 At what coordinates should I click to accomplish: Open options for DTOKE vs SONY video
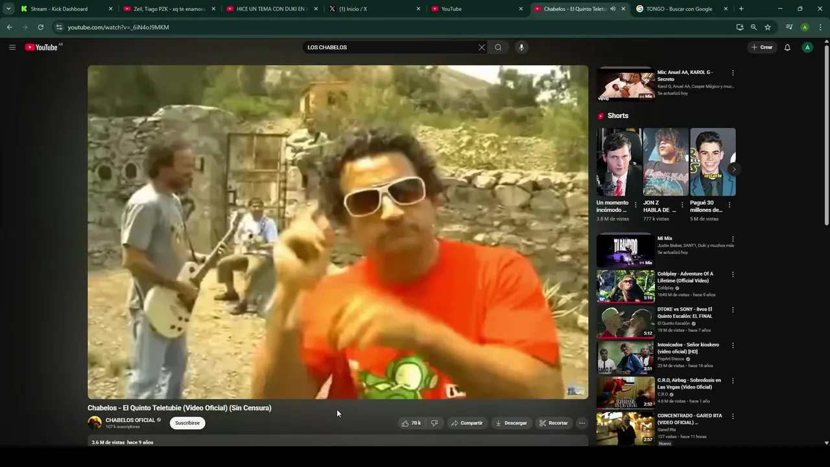coord(733,310)
